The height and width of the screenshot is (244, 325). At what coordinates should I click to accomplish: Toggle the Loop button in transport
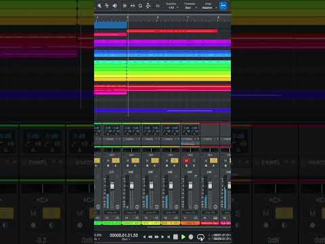pyautogui.click(x=200, y=237)
